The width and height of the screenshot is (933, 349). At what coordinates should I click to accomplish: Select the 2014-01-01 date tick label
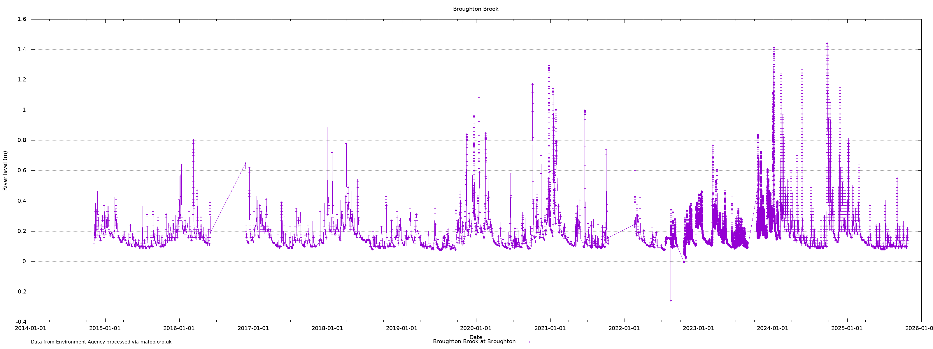[30, 328]
